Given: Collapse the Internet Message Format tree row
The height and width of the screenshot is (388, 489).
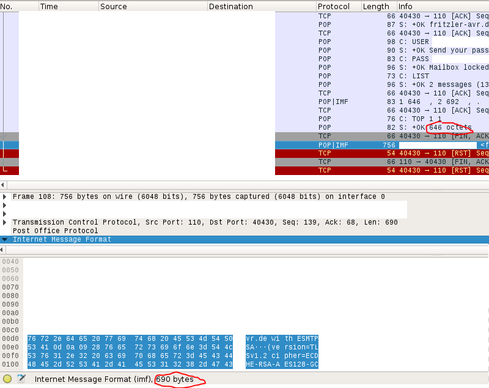Looking at the screenshot, I should (4, 239).
